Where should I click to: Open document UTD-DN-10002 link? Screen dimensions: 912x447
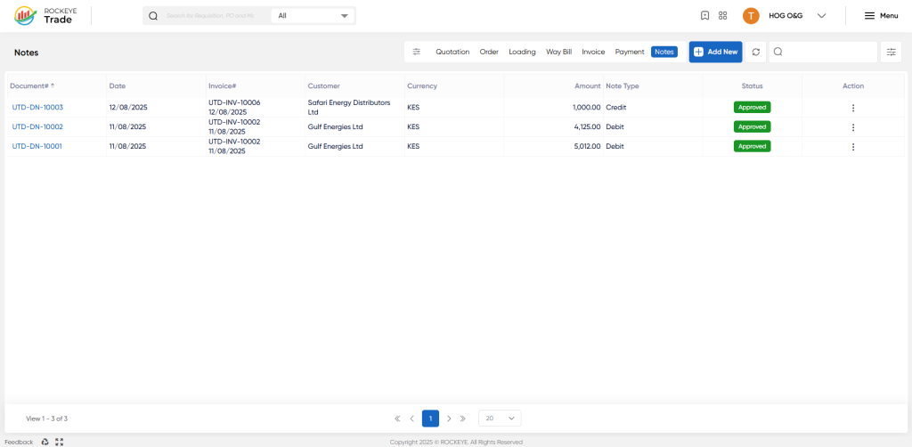click(x=37, y=126)
